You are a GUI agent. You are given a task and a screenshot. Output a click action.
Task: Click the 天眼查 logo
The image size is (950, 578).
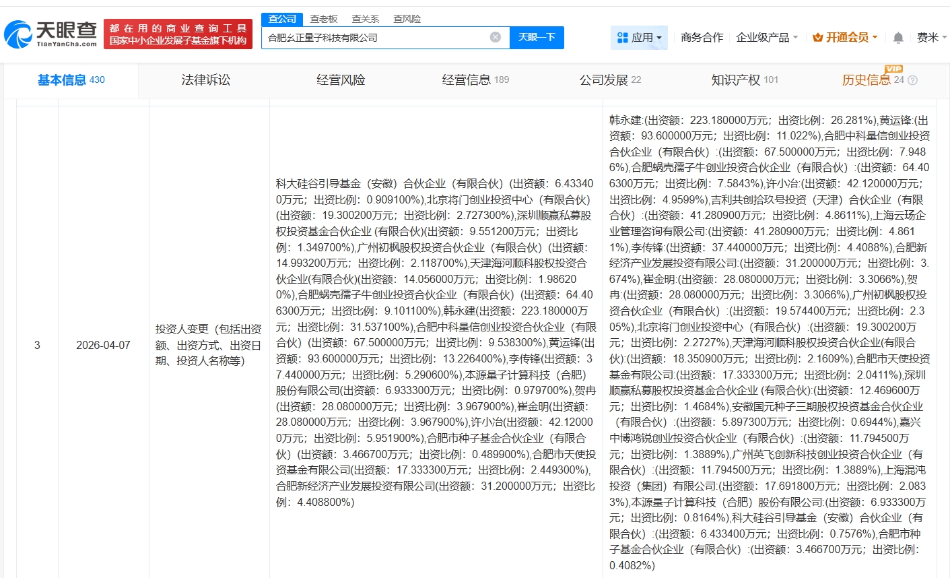point(51,34)
